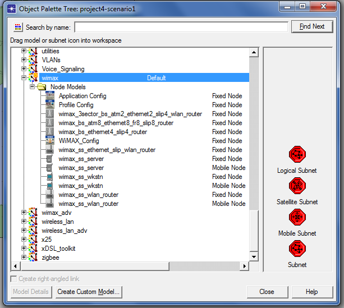Expand the xDSL_toolkit palette
This screenshot has width=344, height=308.
(x=24, y=248)
